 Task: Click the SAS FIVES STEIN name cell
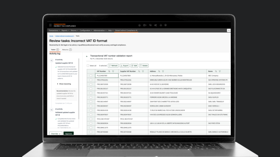(x=219, y=123)
